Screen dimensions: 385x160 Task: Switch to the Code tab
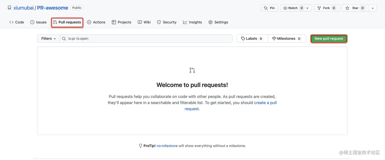[x=17, y=22]
